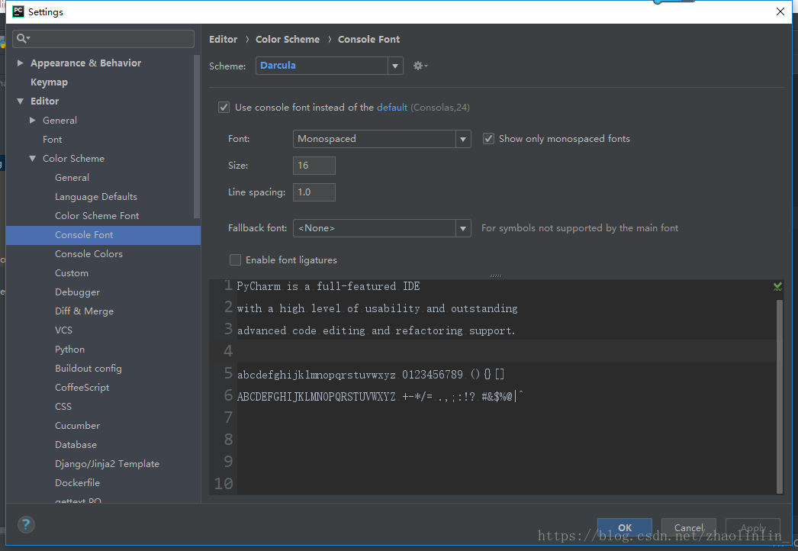Expand the General subsection under Editor
Viewport: 798px width, 551px height.
click(33, 120)
